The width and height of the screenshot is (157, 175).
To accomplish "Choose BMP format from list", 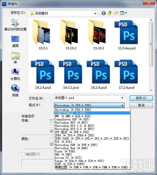I will click(x=92, y=116).
